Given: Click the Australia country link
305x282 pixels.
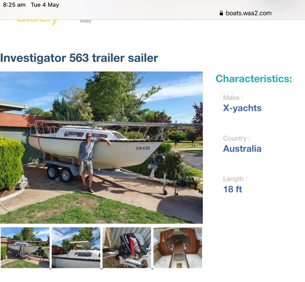Looking at the screenshot, I should tap(242, 148).
